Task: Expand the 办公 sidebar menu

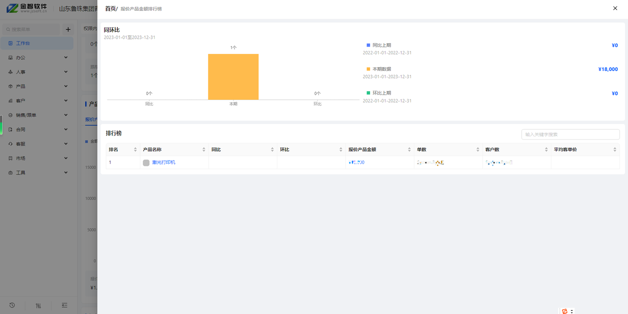Action: coord(37,57)
